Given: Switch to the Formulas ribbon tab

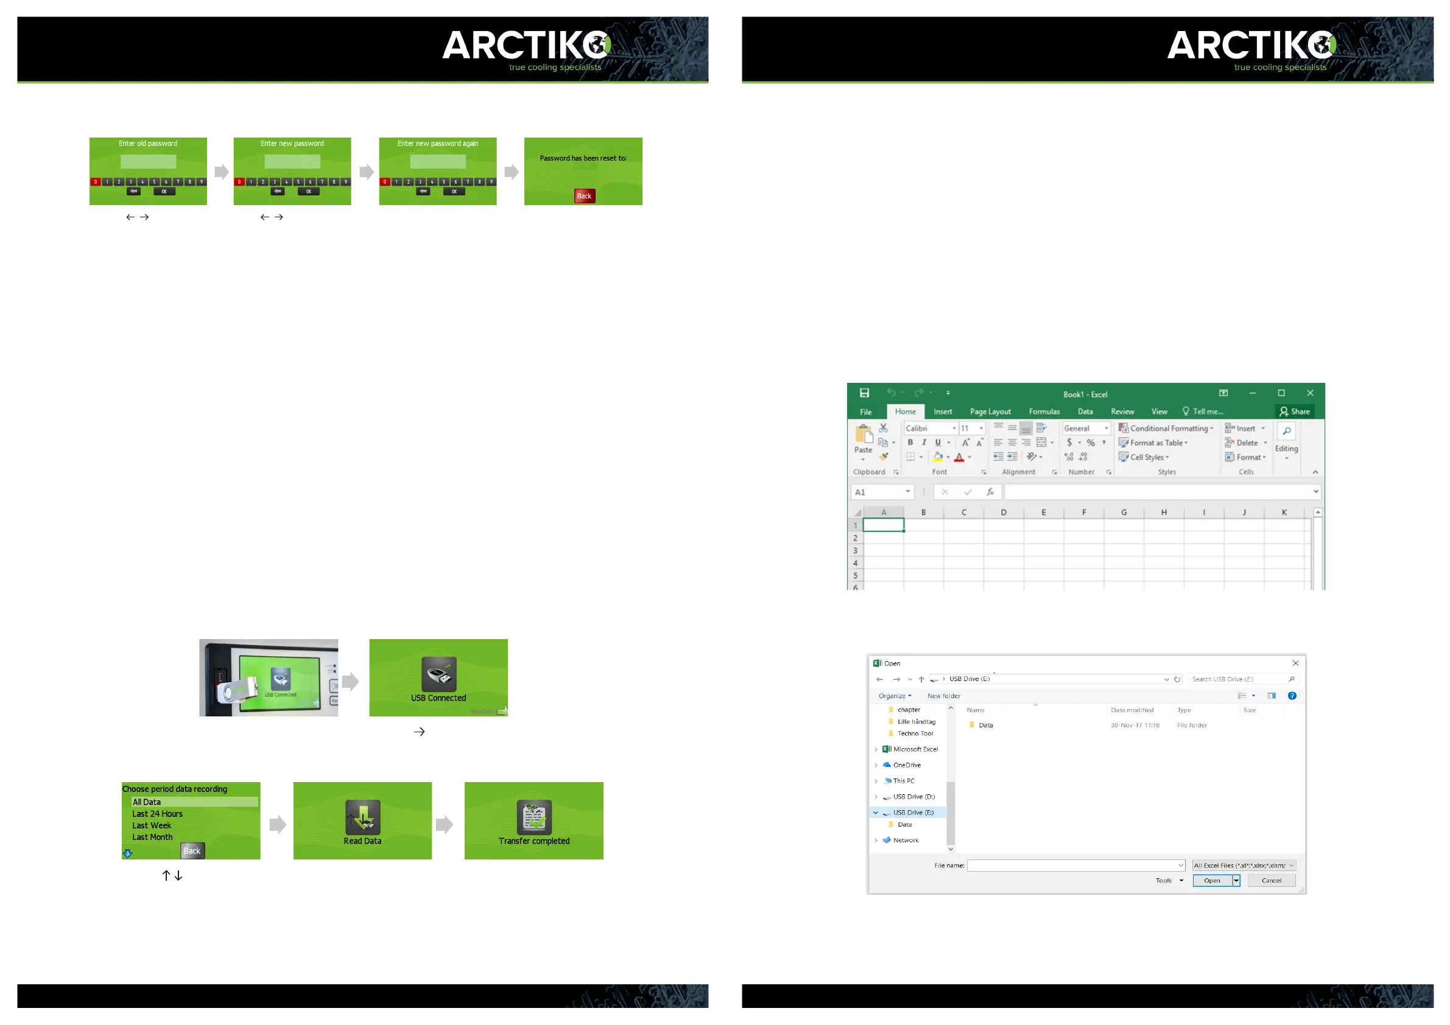Looking at the screenshot, I should (1044, 411).
